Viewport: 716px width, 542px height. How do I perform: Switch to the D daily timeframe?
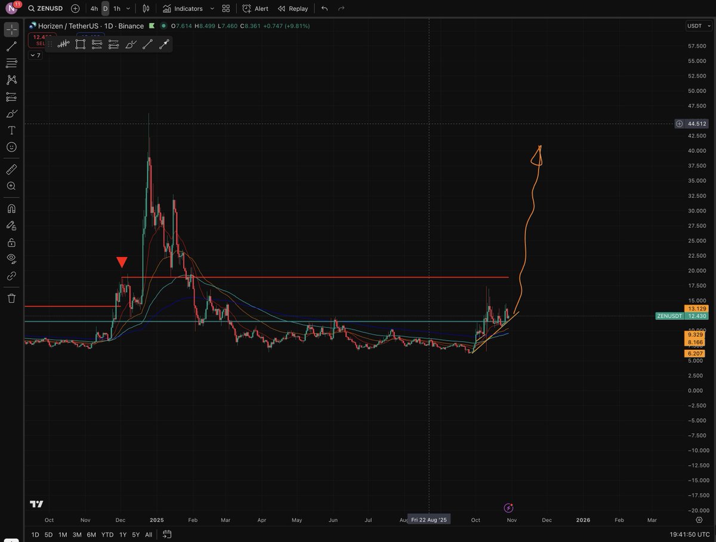pos(105,8)
